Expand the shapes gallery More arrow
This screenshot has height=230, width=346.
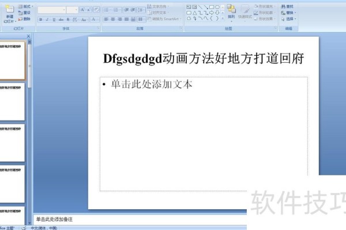223,18
